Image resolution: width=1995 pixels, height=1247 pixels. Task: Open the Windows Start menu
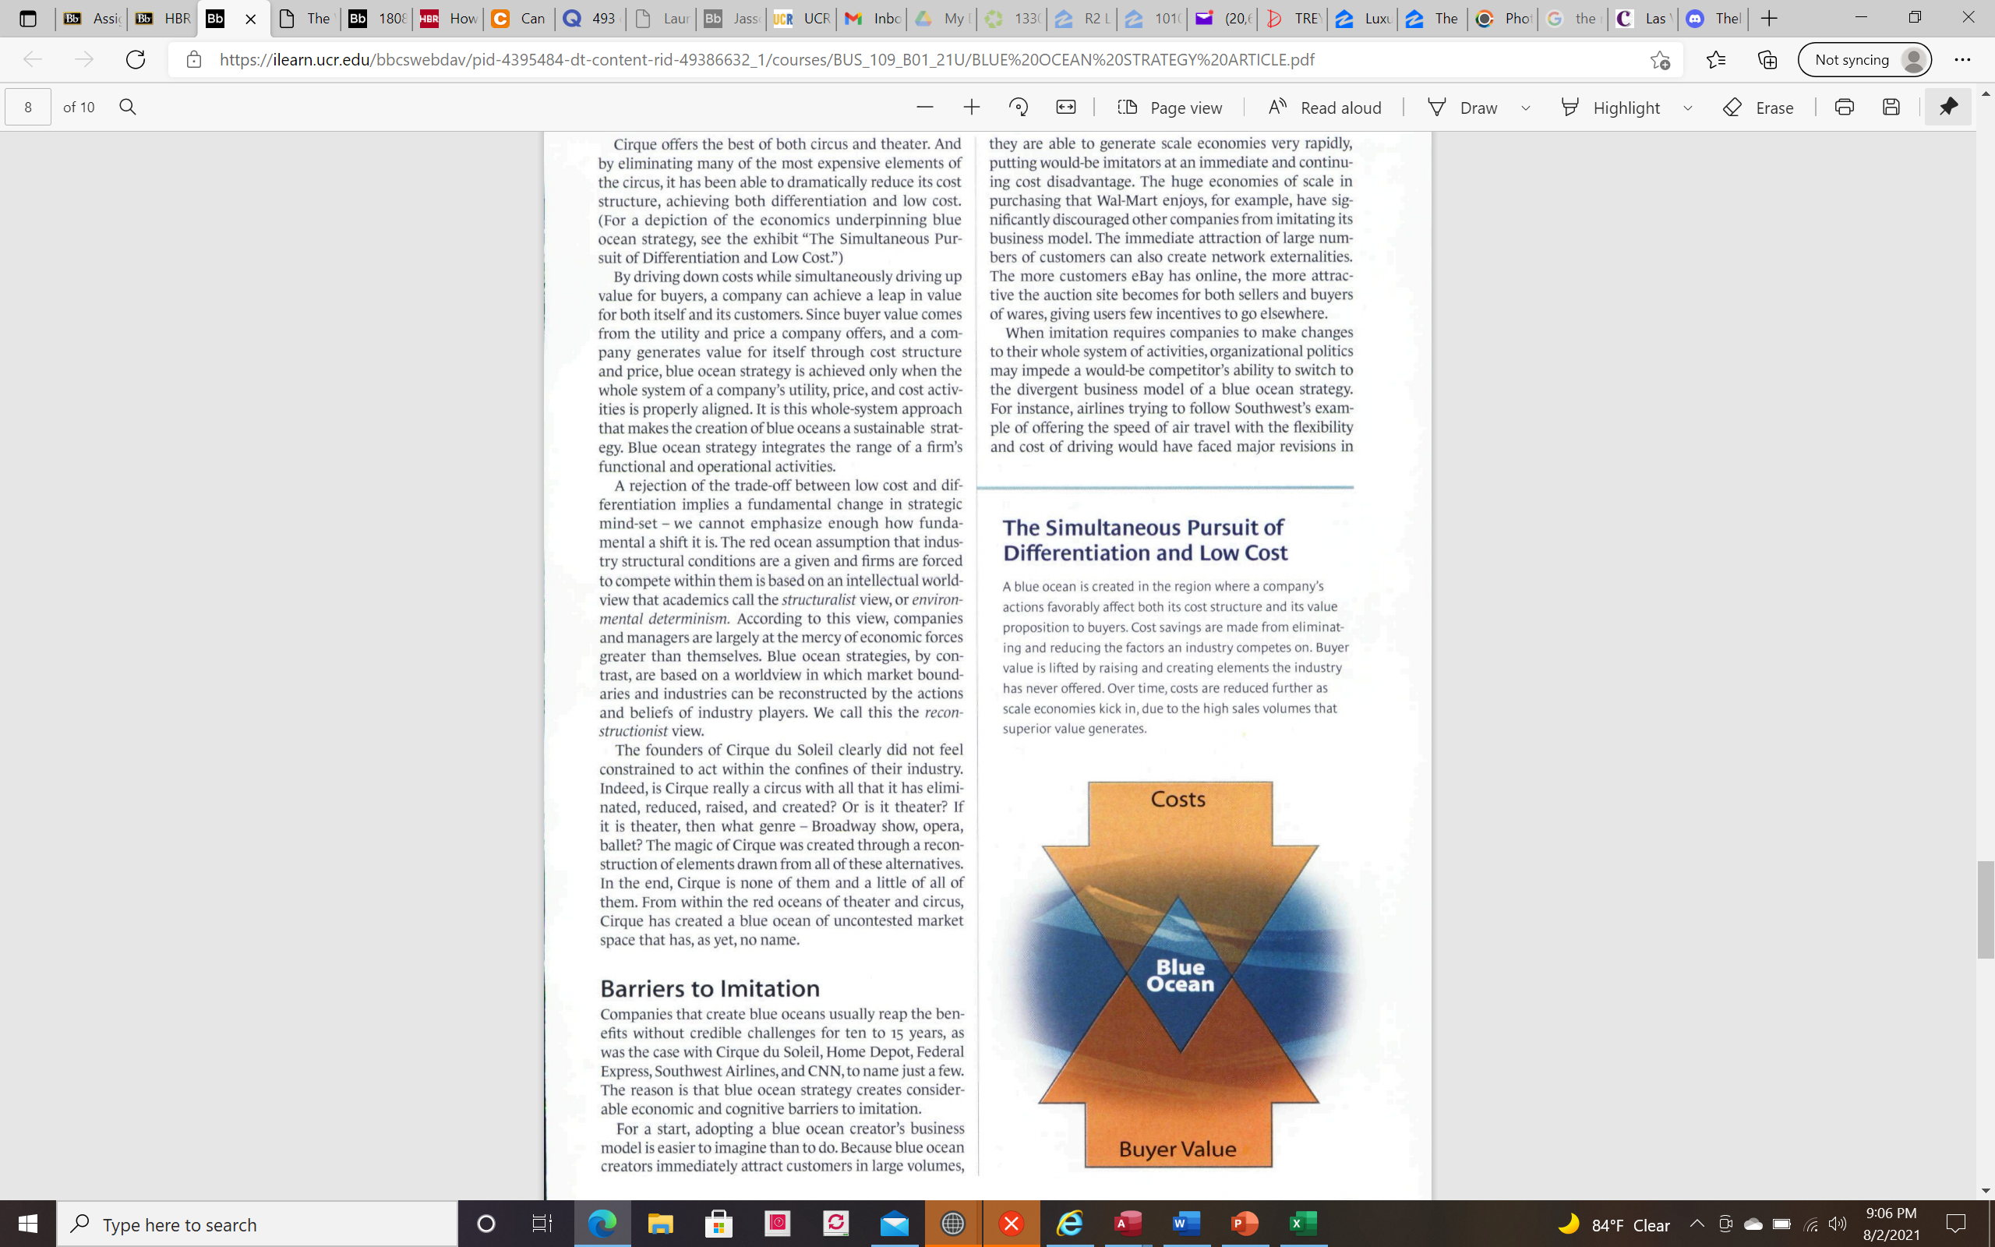tap(27, 1224)
